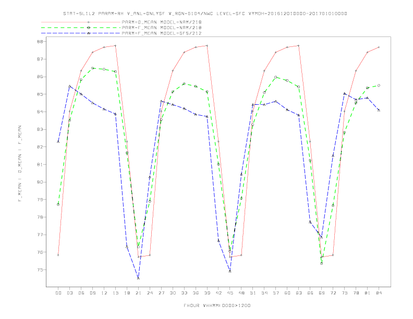
Task: Click y-axis tick value 87
Action: pyautogui.click(x=41, y=59)
